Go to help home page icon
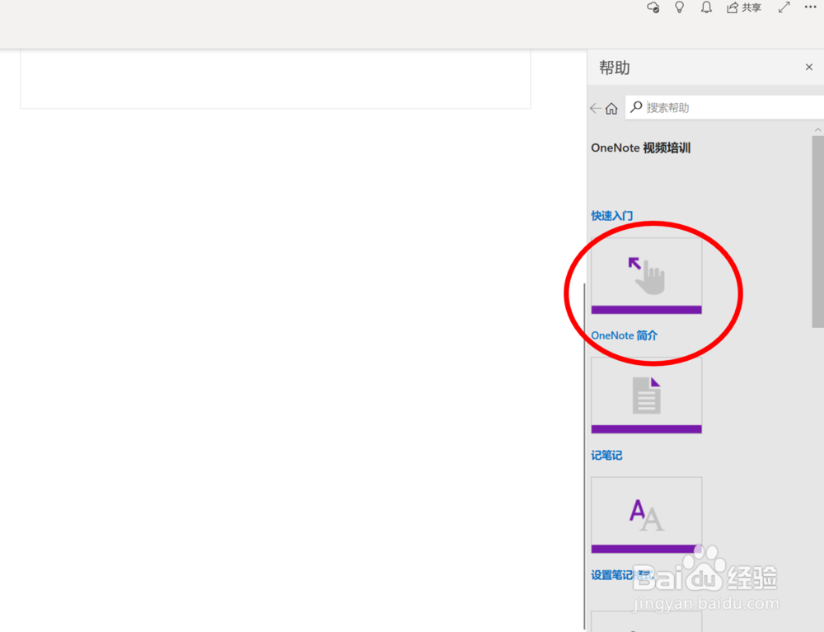This screenshot has height=632, width=824. click(611, 108)
